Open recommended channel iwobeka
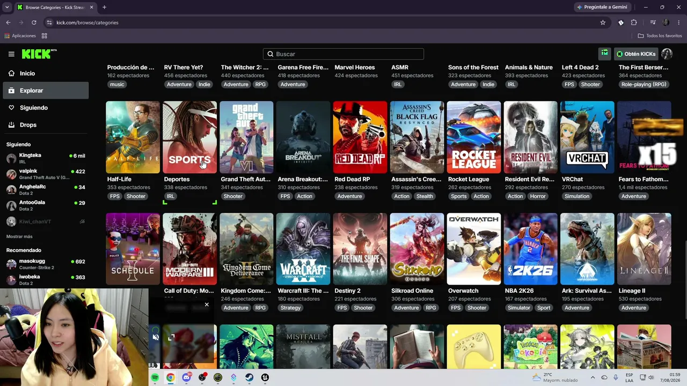Image resolution: width=687 pixels, height=386 pixels. pos(46,279)
